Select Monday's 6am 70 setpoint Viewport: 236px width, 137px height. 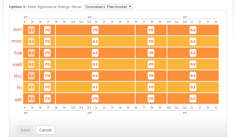[x=47, y=41]
